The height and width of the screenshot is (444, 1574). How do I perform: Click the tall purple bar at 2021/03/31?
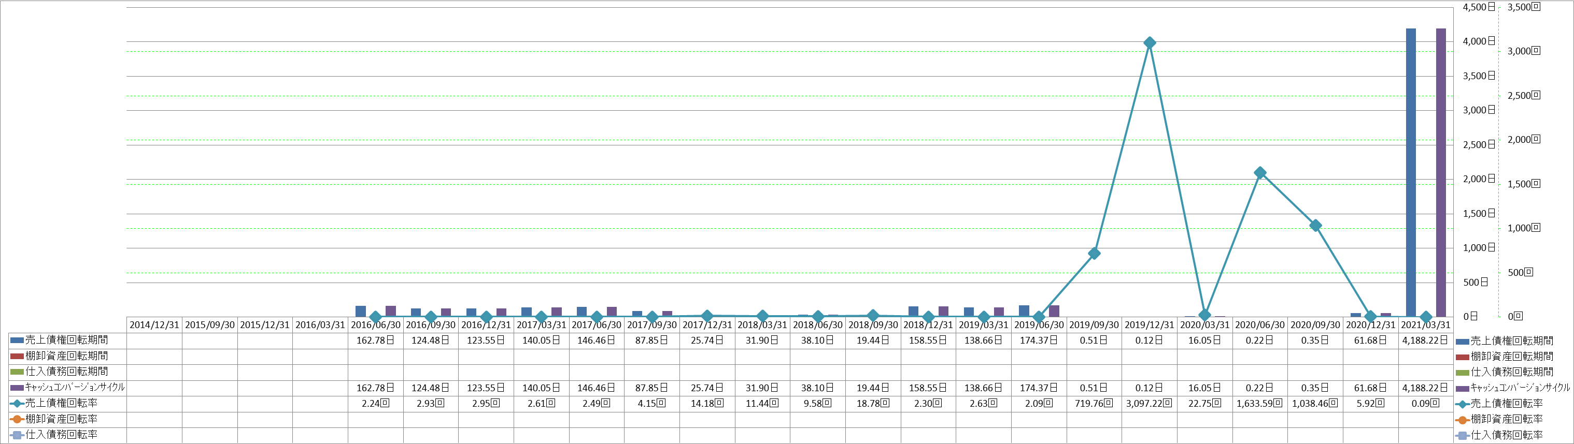(1441, 173)
